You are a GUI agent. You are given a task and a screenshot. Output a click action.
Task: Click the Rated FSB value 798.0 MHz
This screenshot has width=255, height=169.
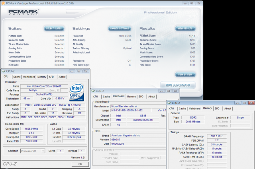[x=31, y=141]
